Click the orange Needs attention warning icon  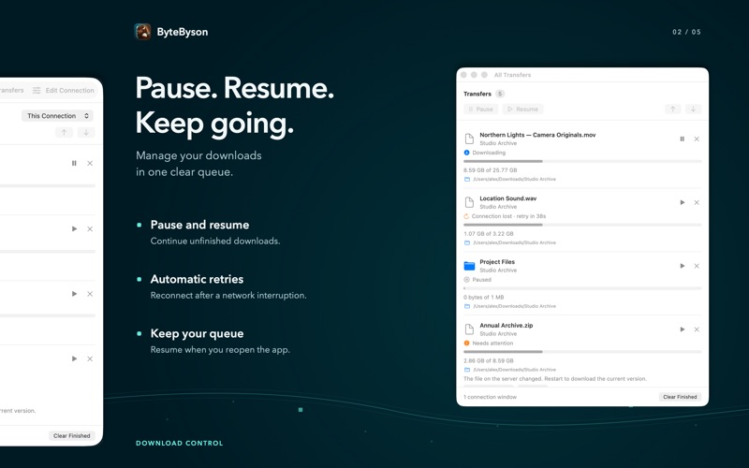pyautogui.click(x=466, y=344)
